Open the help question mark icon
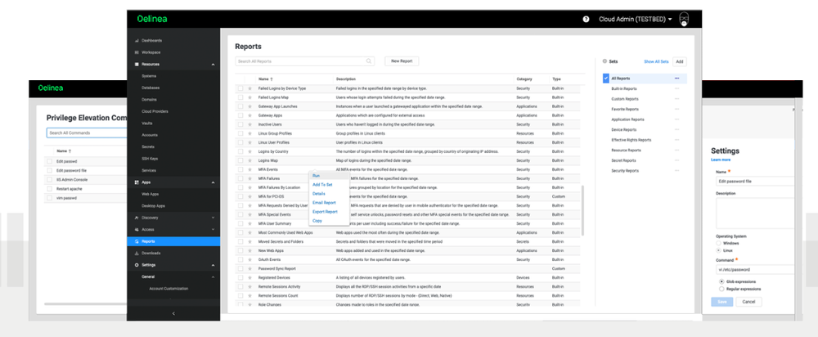This screenshot has width=818, height=337. 586,20
